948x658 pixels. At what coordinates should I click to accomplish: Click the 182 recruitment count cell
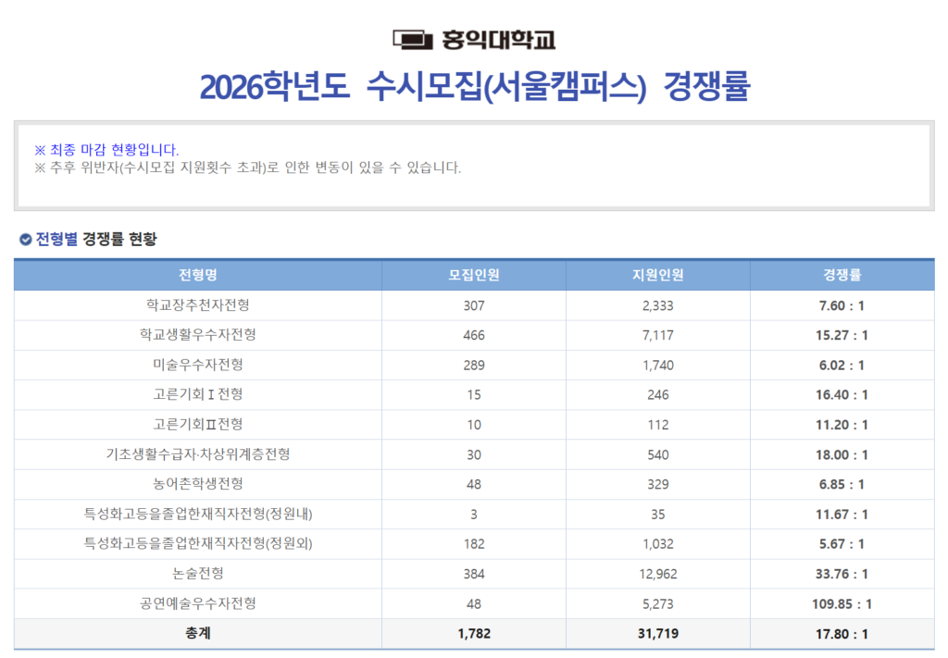tap(474, 544)
